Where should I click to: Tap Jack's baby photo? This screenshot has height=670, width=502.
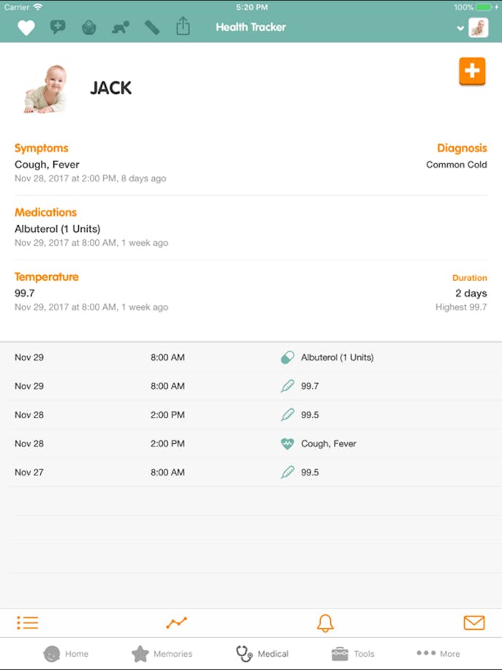45,89
